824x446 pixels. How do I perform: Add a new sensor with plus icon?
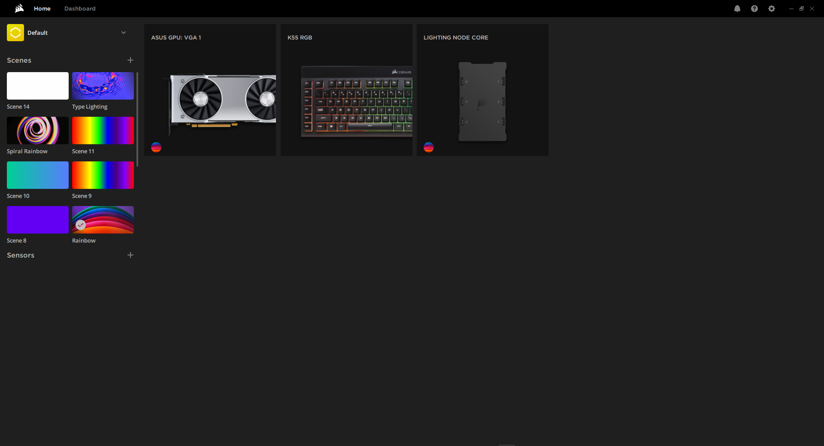[130, 255]
